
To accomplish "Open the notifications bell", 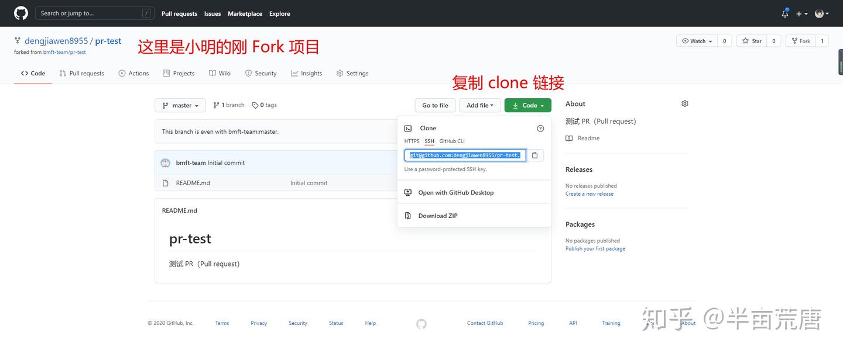I will 785,13.
